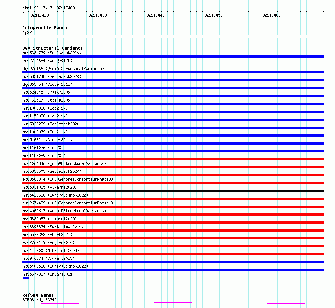Open the DGV Structural Variants track heading

(x=53, y=48)
